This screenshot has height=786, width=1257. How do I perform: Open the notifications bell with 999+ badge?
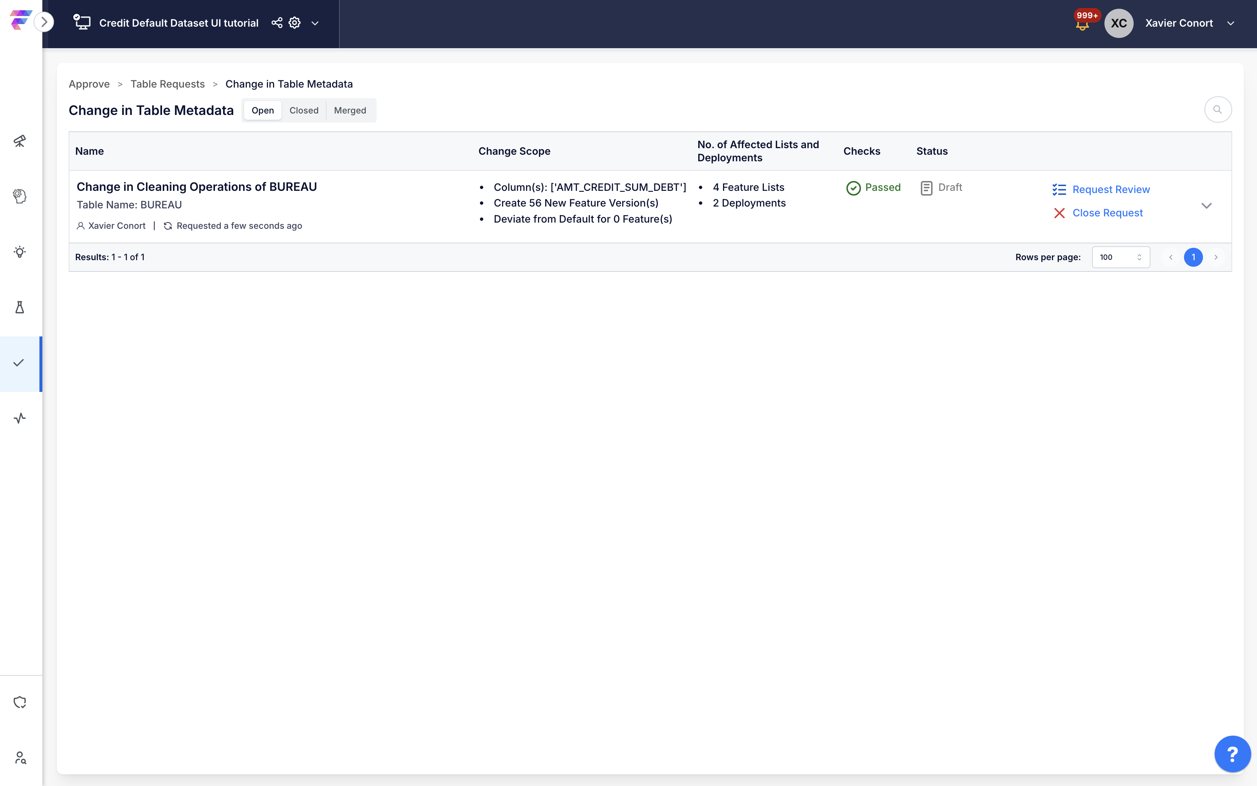1082,24
